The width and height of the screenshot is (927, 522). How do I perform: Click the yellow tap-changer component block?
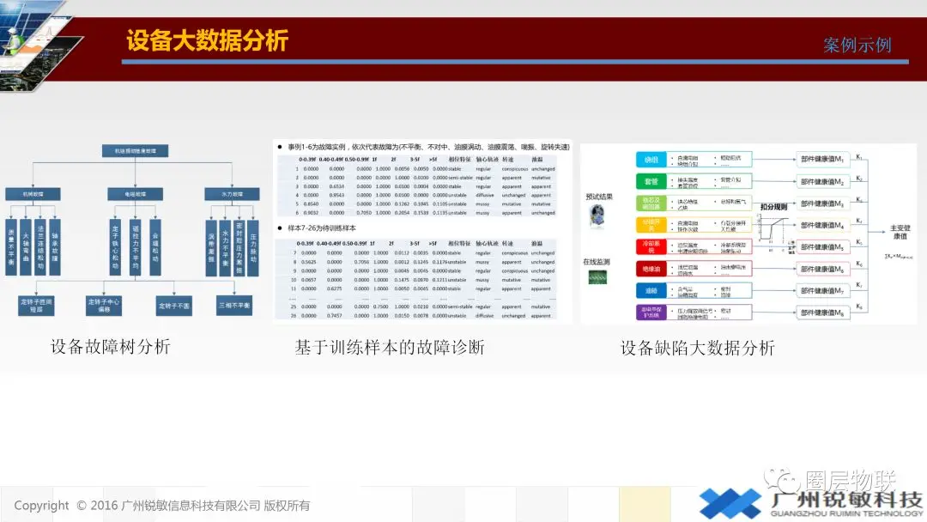[x=651, y=225]
